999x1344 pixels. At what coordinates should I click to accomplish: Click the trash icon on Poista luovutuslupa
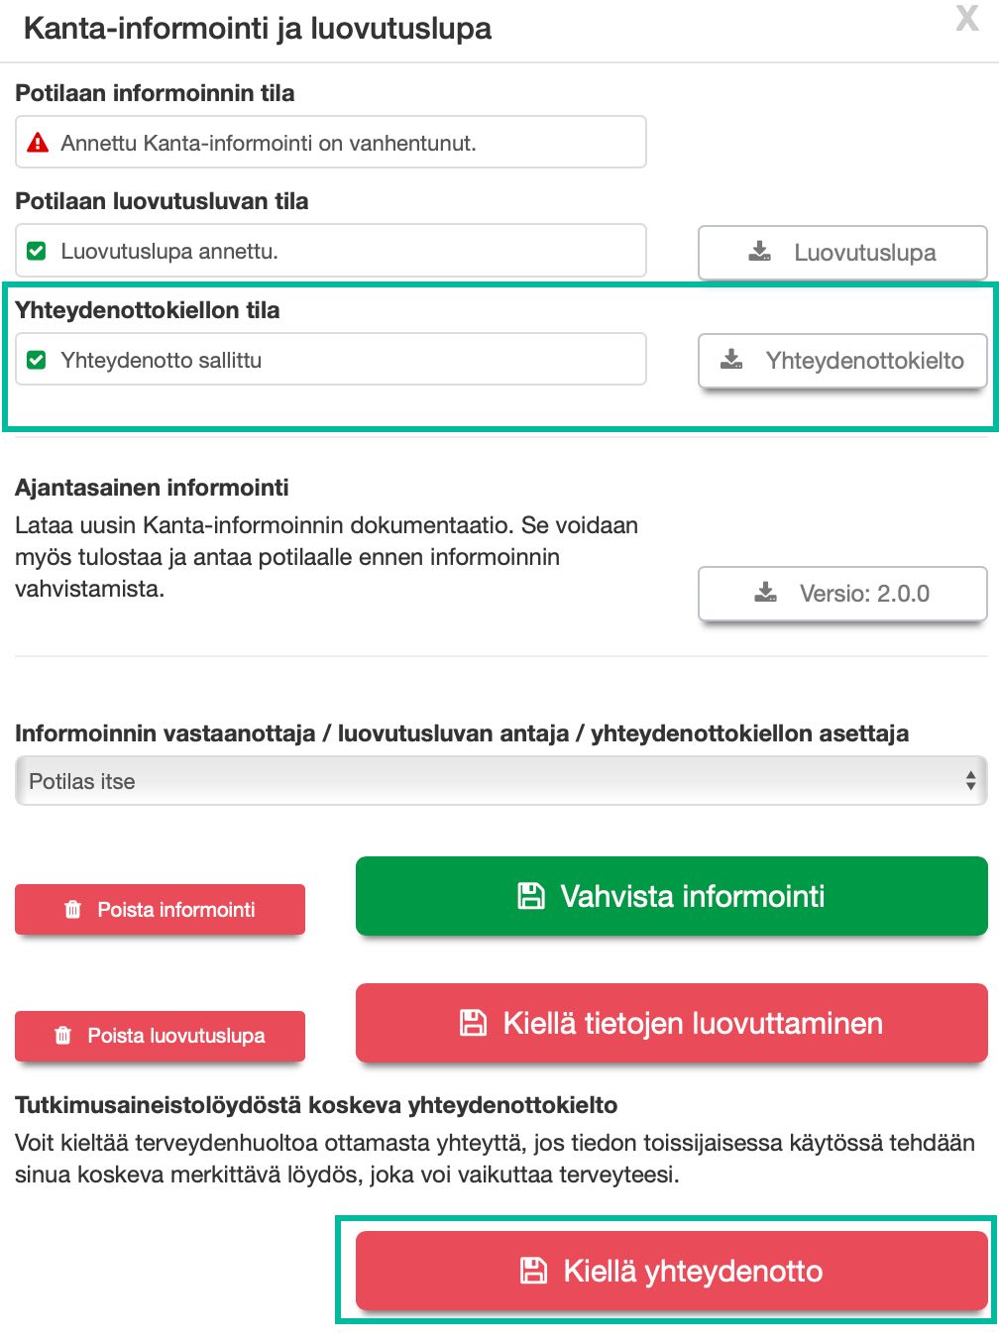pyautogui.click(x=64, y=1036)
